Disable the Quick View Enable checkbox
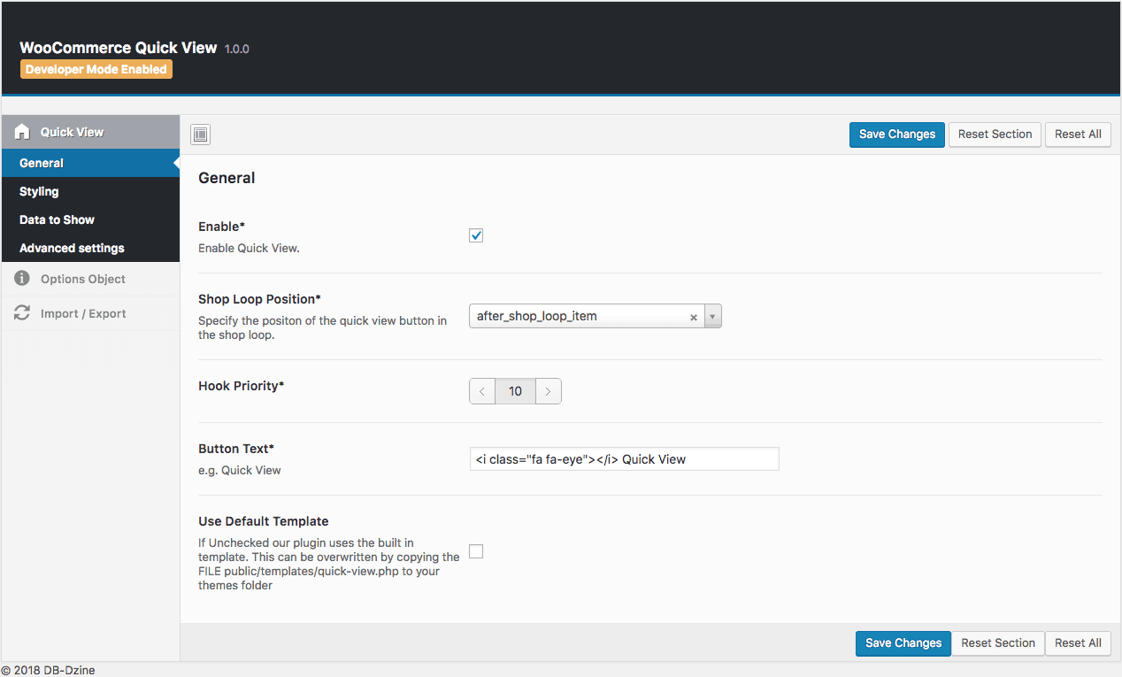The image size is (1122, 677). pos(475,235)
